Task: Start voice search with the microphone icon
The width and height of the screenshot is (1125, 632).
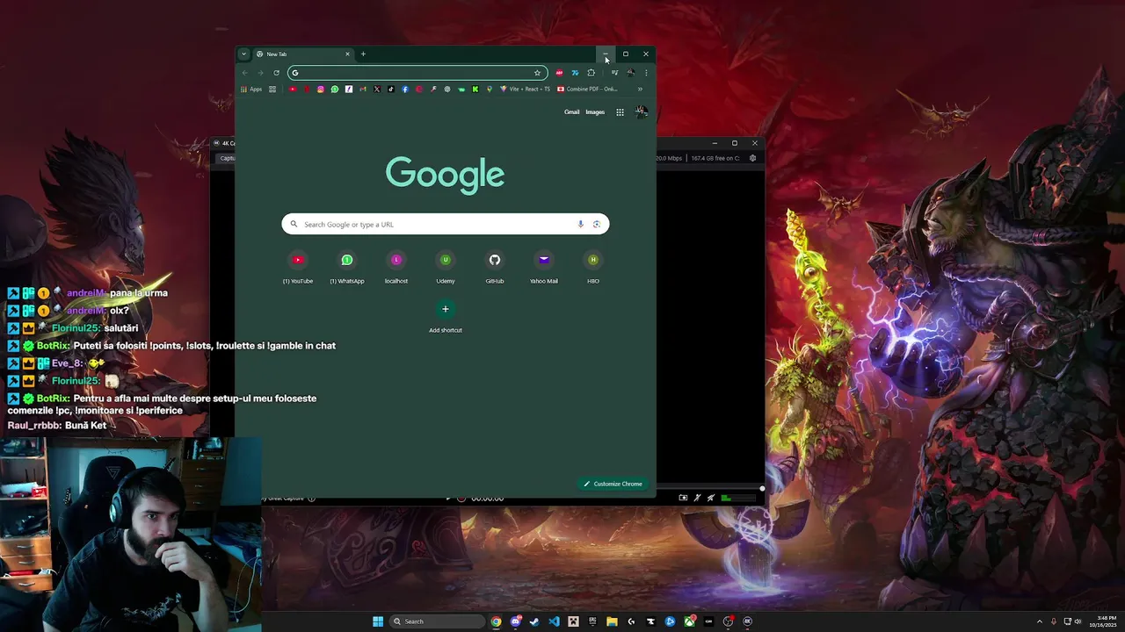Action: 580,224
